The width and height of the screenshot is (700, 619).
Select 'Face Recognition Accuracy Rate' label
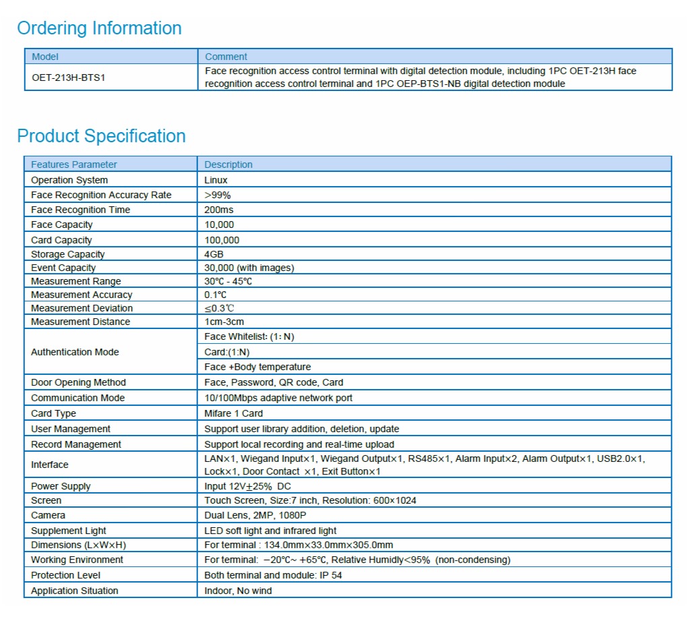click(101, 195)
